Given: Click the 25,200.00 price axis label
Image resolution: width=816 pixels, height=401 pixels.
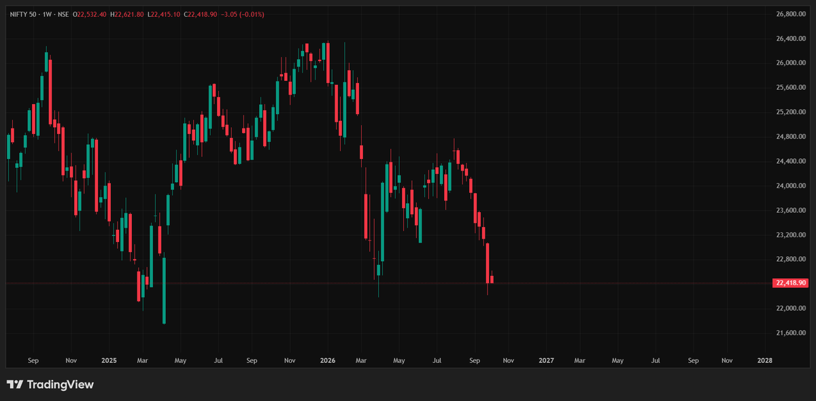Looking at the screenshot, I should click(x=791, y=112).
